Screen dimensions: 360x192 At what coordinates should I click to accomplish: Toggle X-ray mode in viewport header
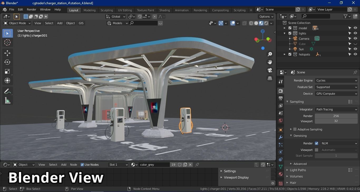[245, 23]
